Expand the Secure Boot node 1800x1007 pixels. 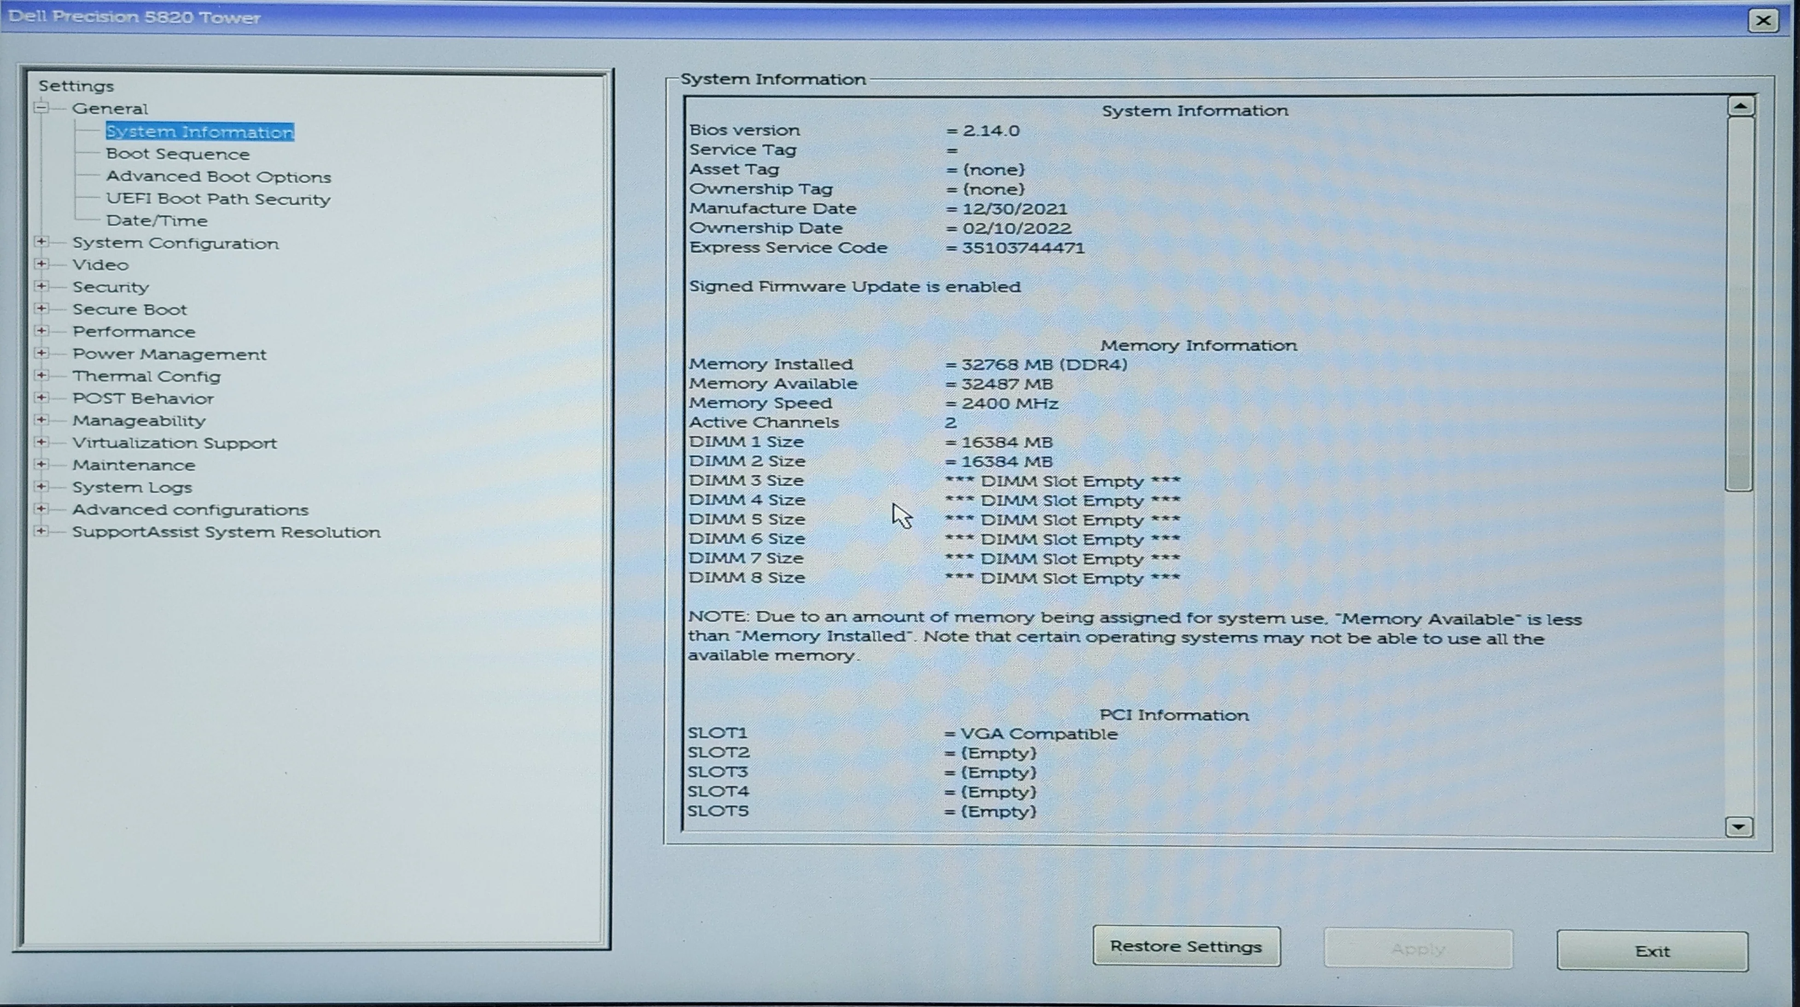(42, 308)
